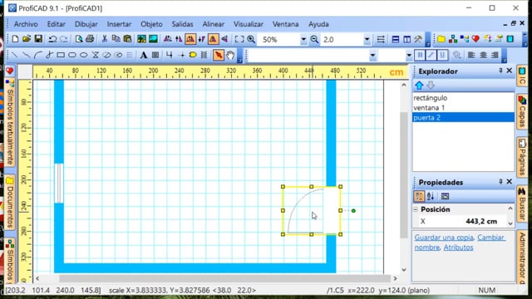Open the font name dropdown
The image size is (532, 299).
point(373,56)
